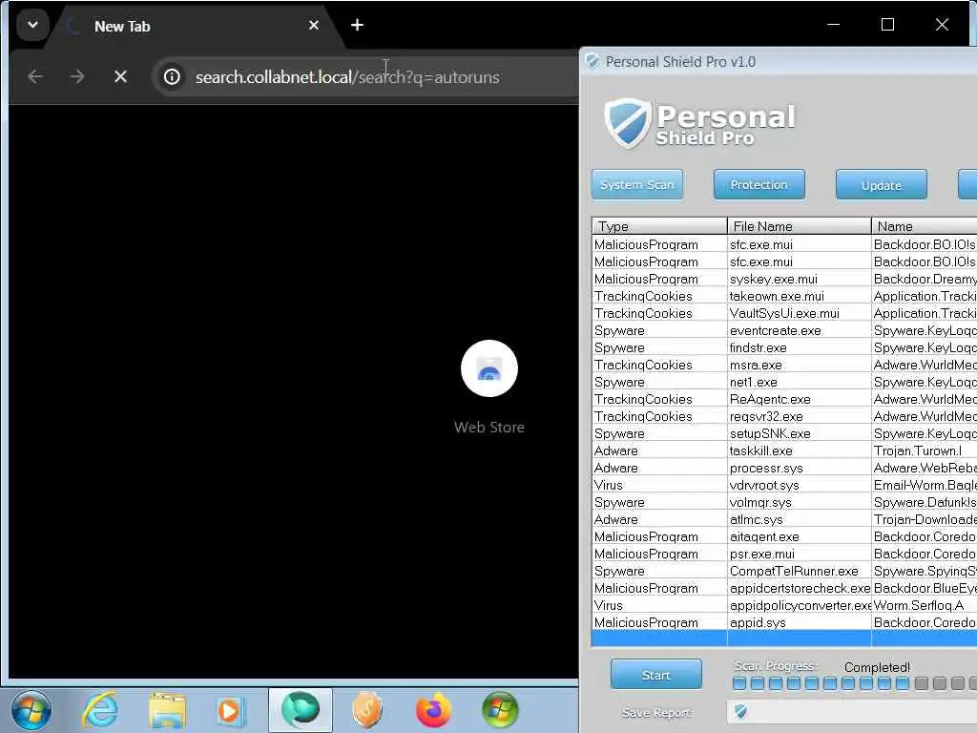Open the Windows Start menu orb
The width and height of the screenshot is (977, 733).
pos(31,710)
